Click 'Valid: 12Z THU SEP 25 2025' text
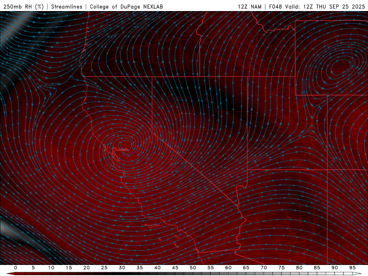 [325, 6]
